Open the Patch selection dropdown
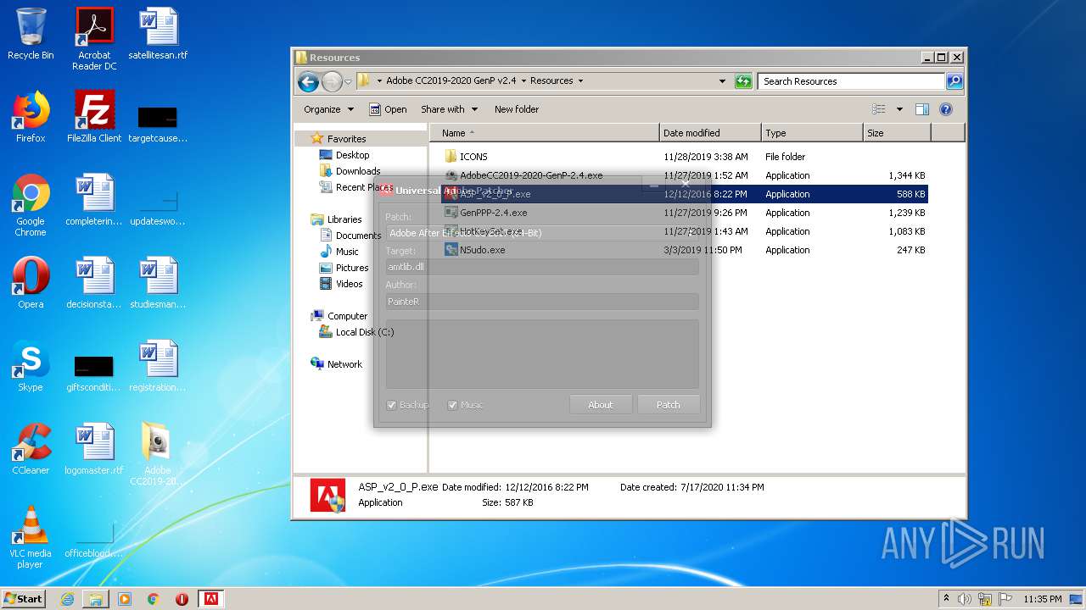1086x610 pixels. pos(541,232)
